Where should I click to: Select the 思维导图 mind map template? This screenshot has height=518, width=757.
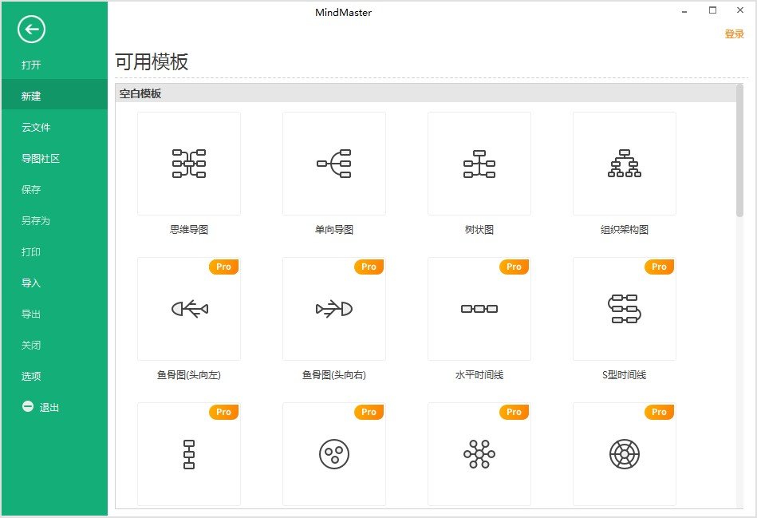point(189,164)
